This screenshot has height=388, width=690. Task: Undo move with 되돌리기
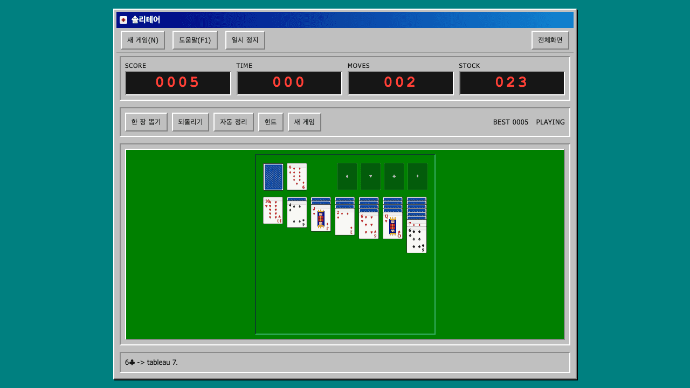click(x=190, y=122)
